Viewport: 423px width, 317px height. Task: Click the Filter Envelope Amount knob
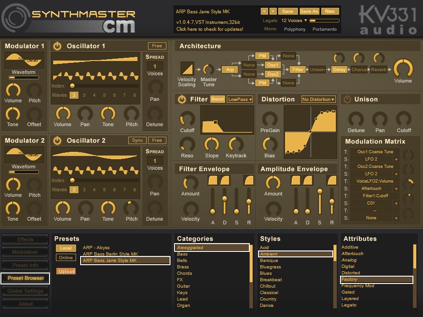click(x=191, y=183)
